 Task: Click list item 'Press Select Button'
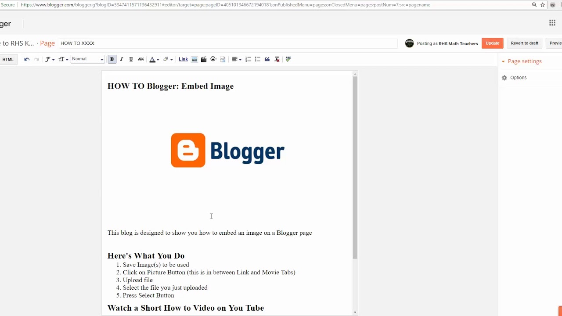click(148, 295)
